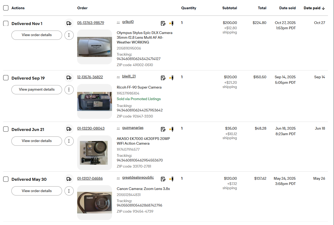The width and height of the screenshot is (334, 225).
Task: Click tracking number 9405508105462868742796
Action: [140, 205]
